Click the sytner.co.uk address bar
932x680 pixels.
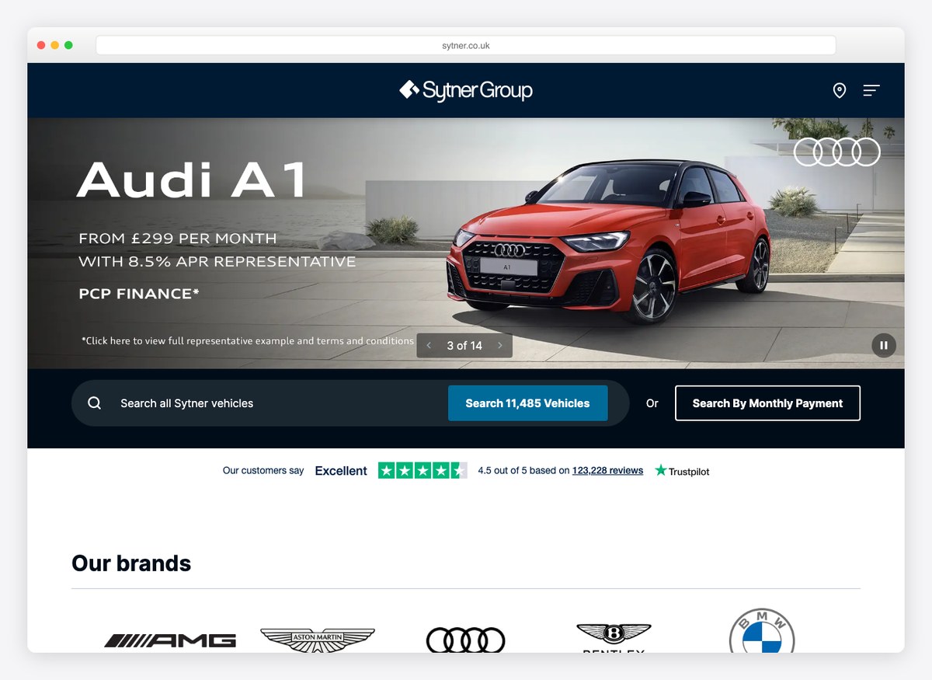click(466, 45)
